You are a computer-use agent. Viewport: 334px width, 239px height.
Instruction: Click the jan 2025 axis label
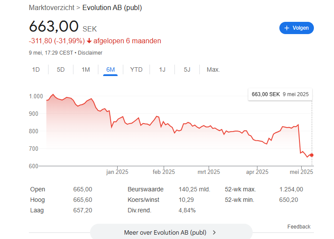pos(117,172)
